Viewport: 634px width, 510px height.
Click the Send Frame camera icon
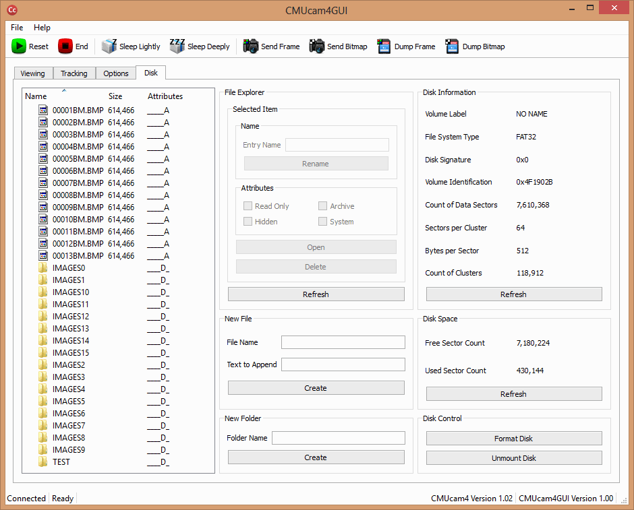point(251,46)
